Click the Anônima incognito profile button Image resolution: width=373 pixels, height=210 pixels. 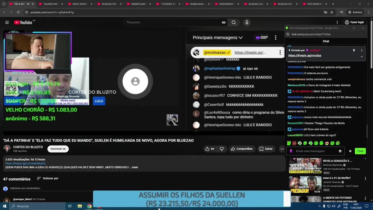(x=355, y=12)
